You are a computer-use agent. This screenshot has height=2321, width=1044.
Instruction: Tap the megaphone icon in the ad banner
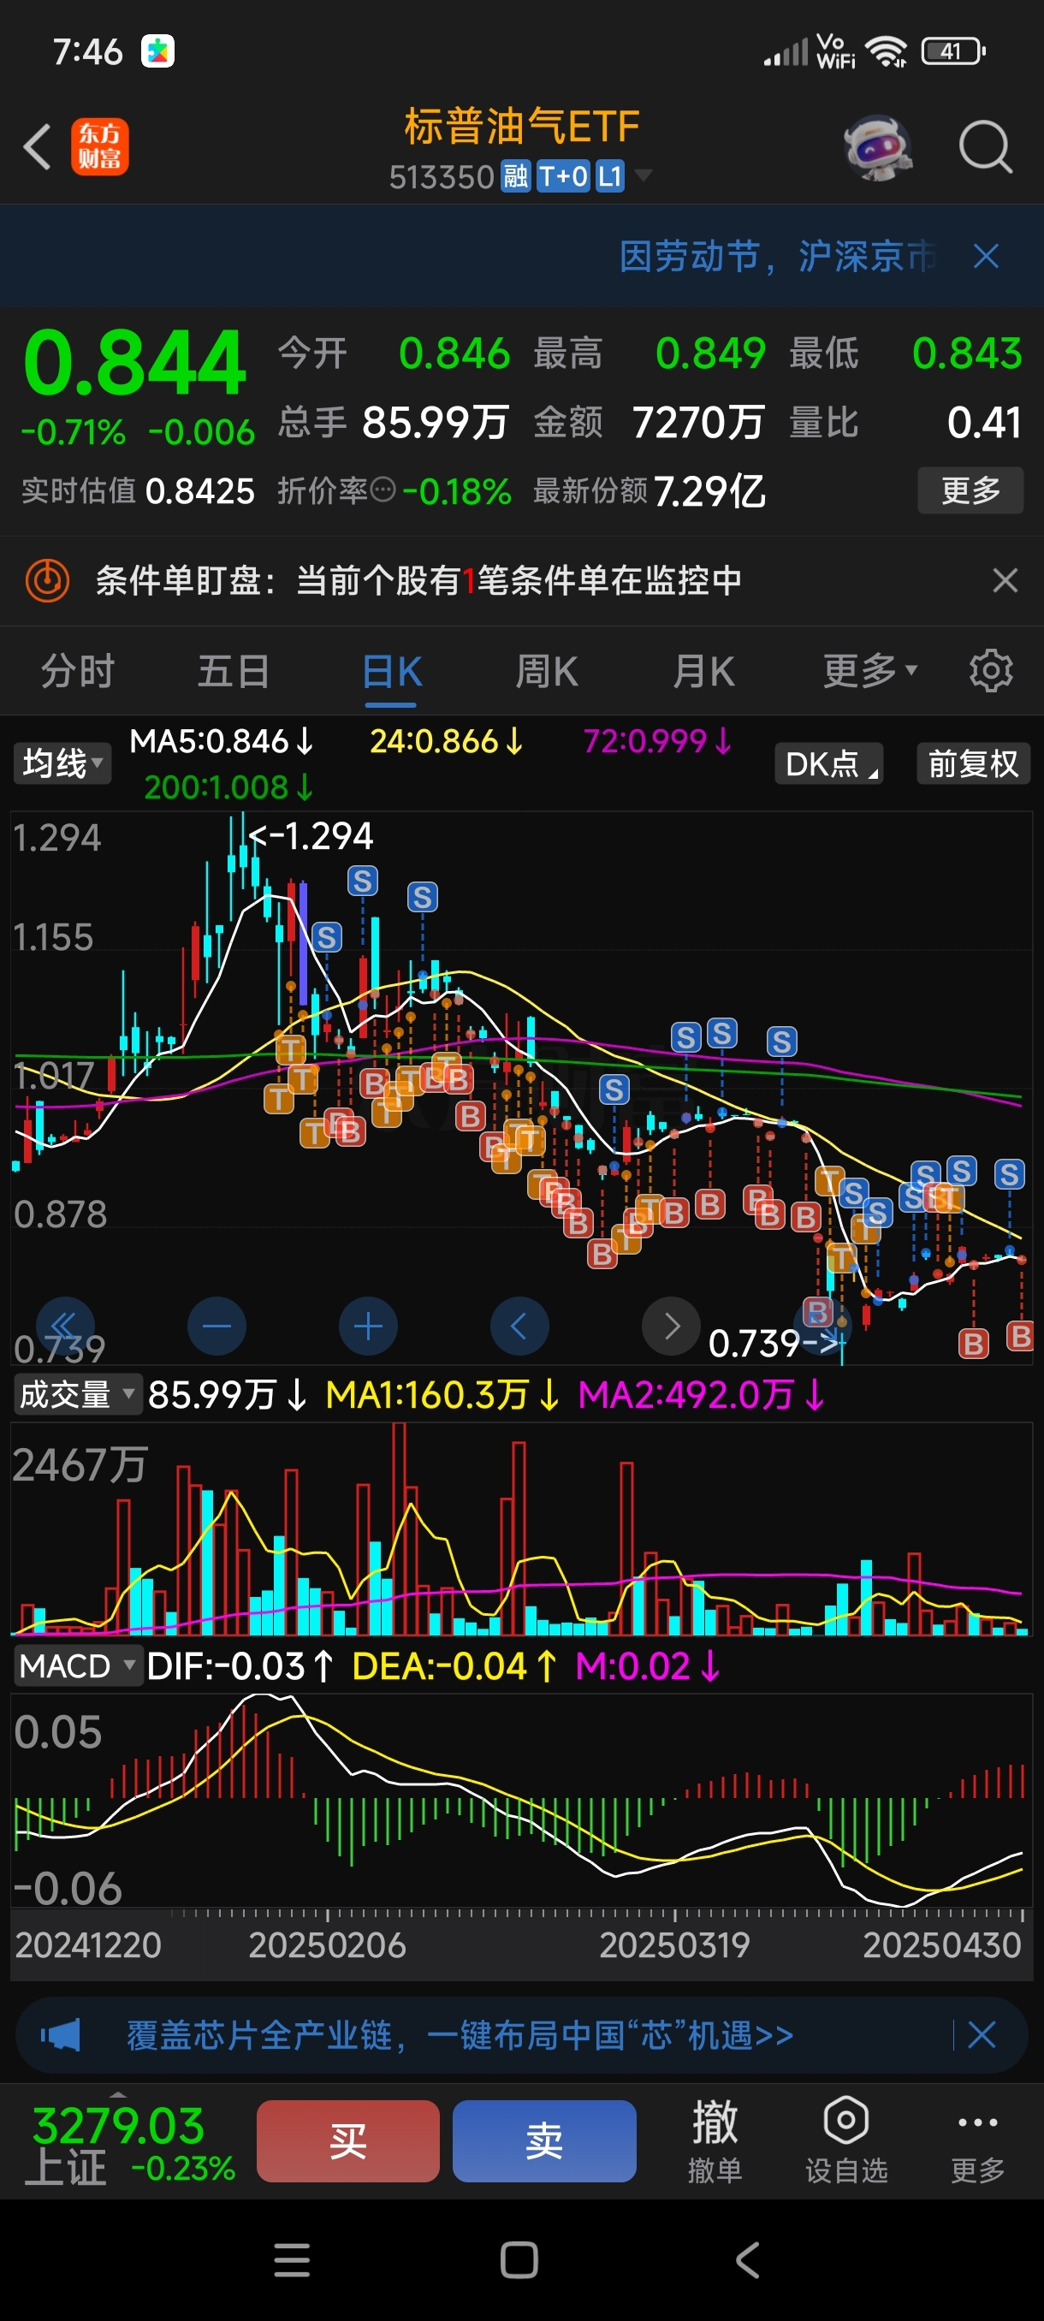tap(61, 2034)
